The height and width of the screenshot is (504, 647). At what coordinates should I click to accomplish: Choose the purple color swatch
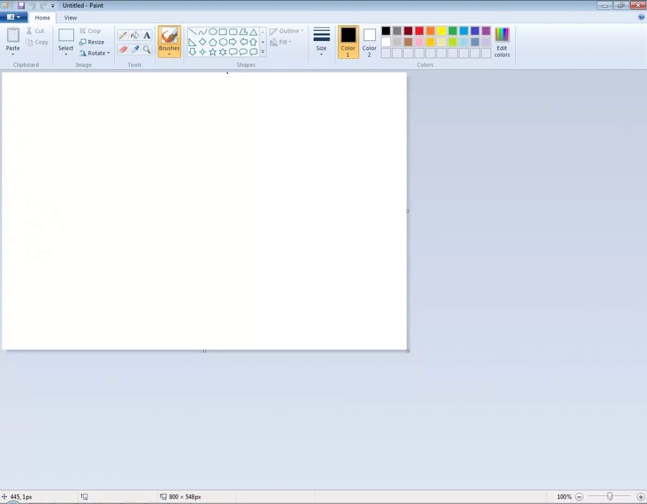click(486, 31)
